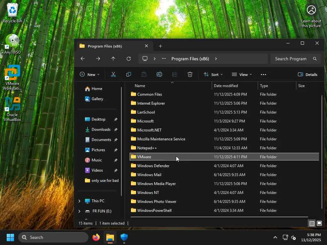Image resolution: width=327 pixels, height=245 pixels.
Task: Click the Rename icon in toolbar
Action: (159, 74)
